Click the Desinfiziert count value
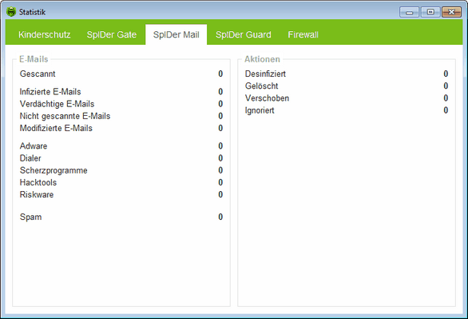The height and width of the screenshot is (319, 468). (x=446, y=74)
